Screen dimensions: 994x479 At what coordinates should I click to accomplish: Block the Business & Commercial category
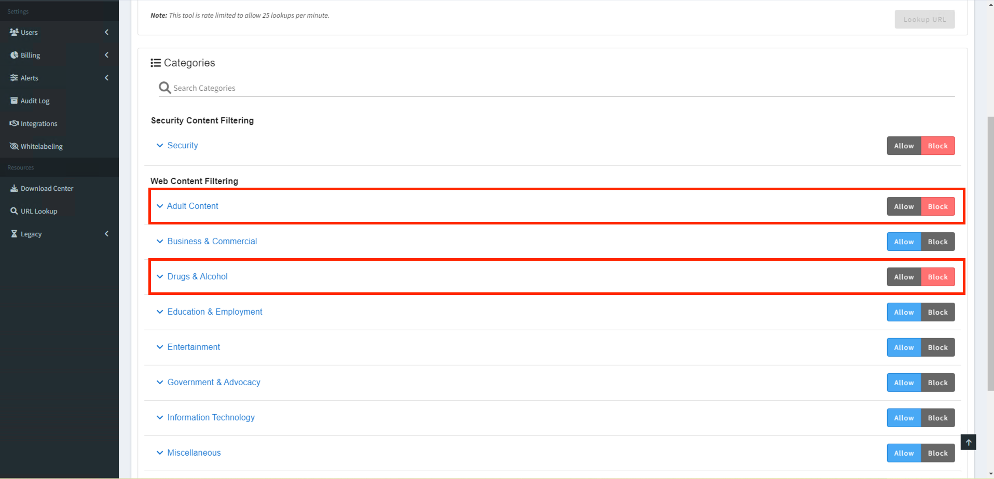click(937, 241)
